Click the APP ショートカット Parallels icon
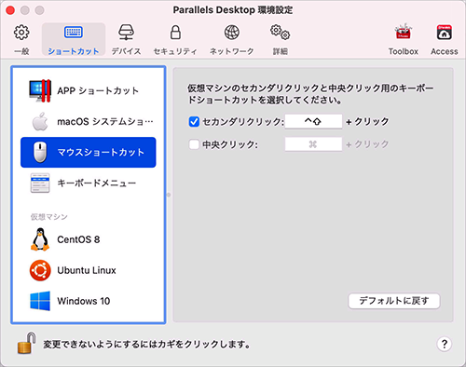466x367 pixels. (40, 90)
